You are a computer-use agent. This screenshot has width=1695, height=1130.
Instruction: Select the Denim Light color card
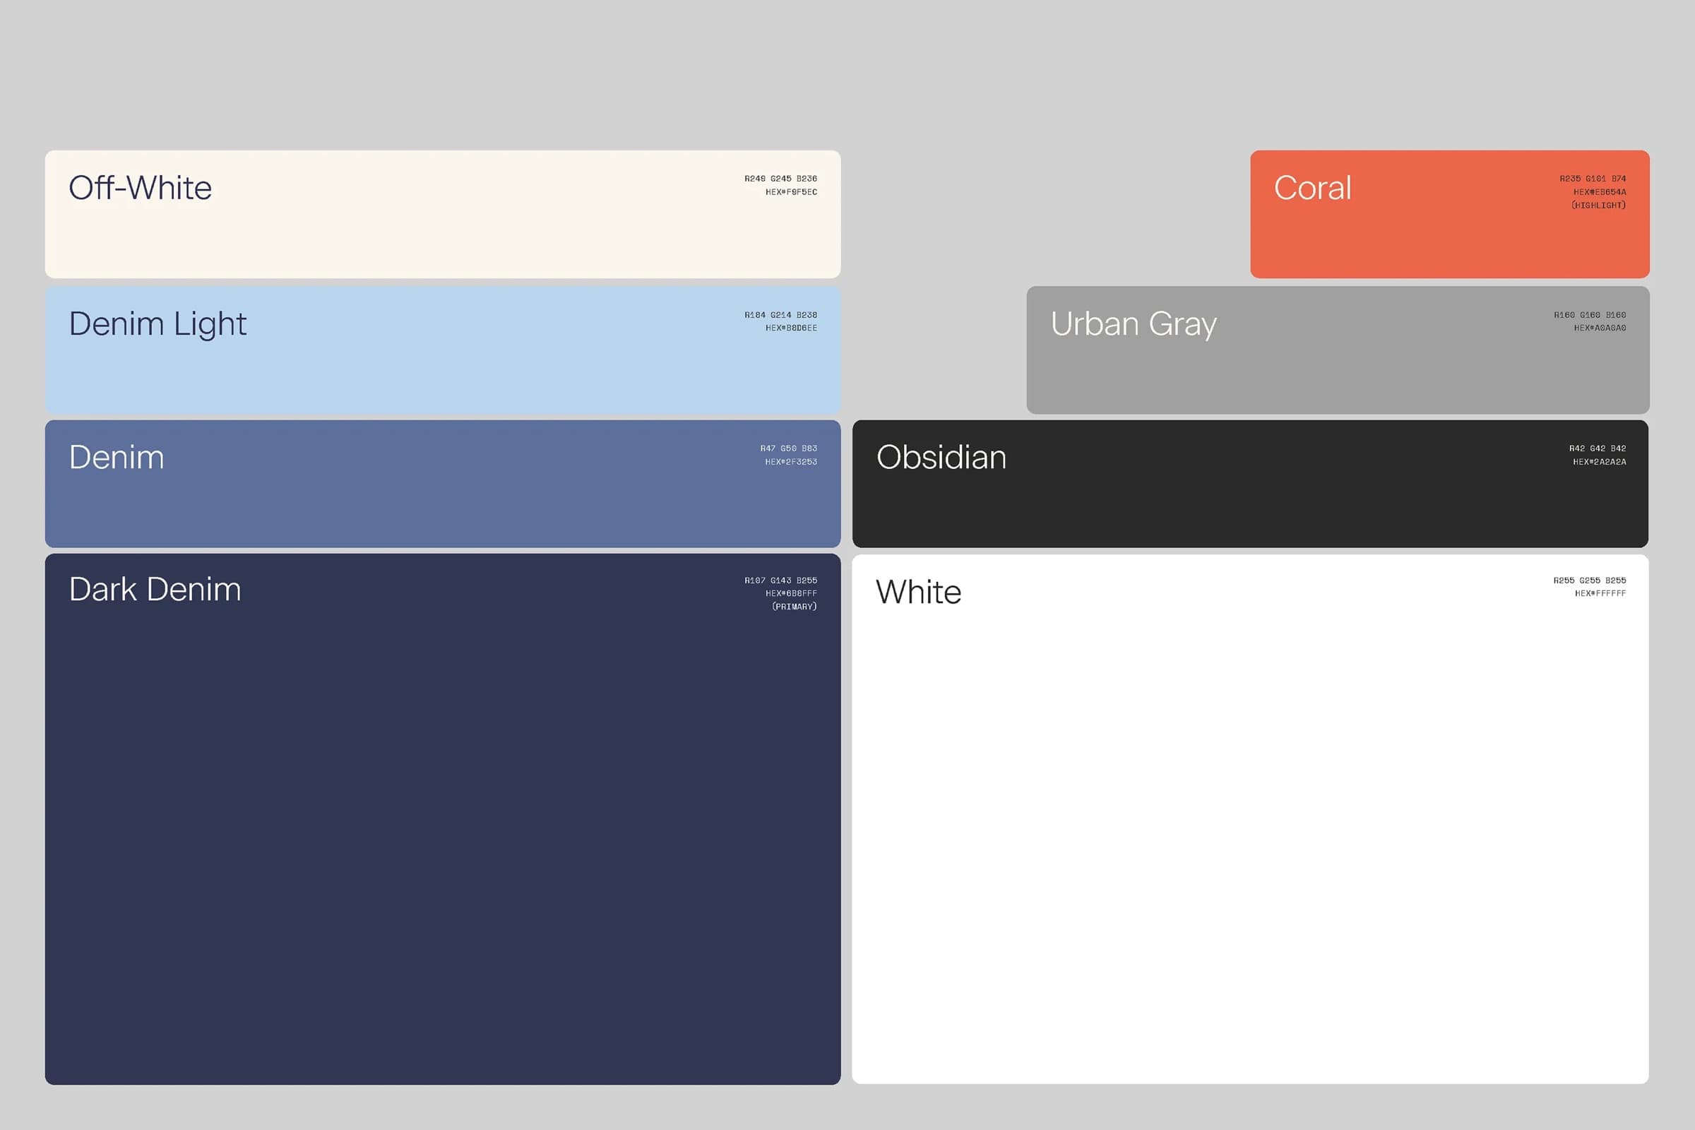click(443, 350)
